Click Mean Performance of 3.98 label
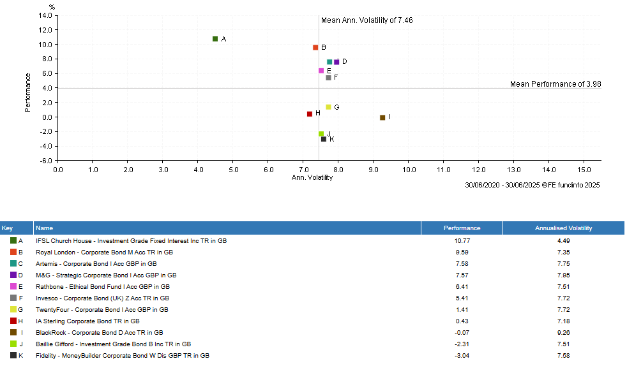This screenshot has height=366, width=627. tap(555, 84)
